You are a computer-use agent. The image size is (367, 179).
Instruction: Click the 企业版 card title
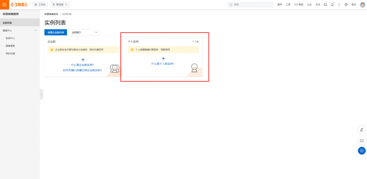point(52,42)
